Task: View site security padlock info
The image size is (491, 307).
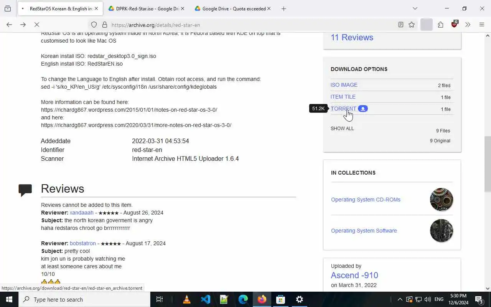Action: click(104, 25)
